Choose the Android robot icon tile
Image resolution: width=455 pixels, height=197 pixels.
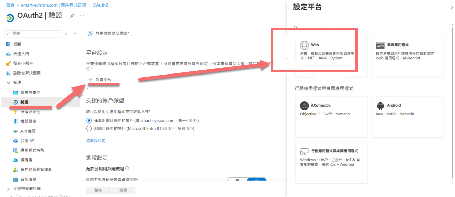pyautogui.click(x=380, y=106)
